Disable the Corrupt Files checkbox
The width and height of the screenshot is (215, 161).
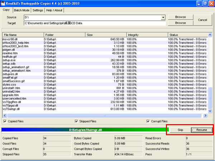[x=148, y=121]
